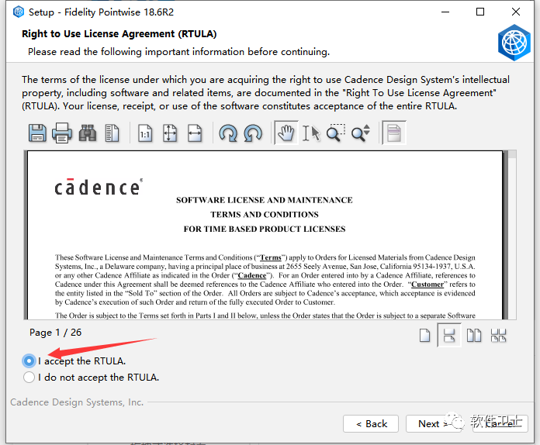Click the underlined 'Cadence' term in the license paragraph
The image size is (540, 445).
(x=252, y=275)
